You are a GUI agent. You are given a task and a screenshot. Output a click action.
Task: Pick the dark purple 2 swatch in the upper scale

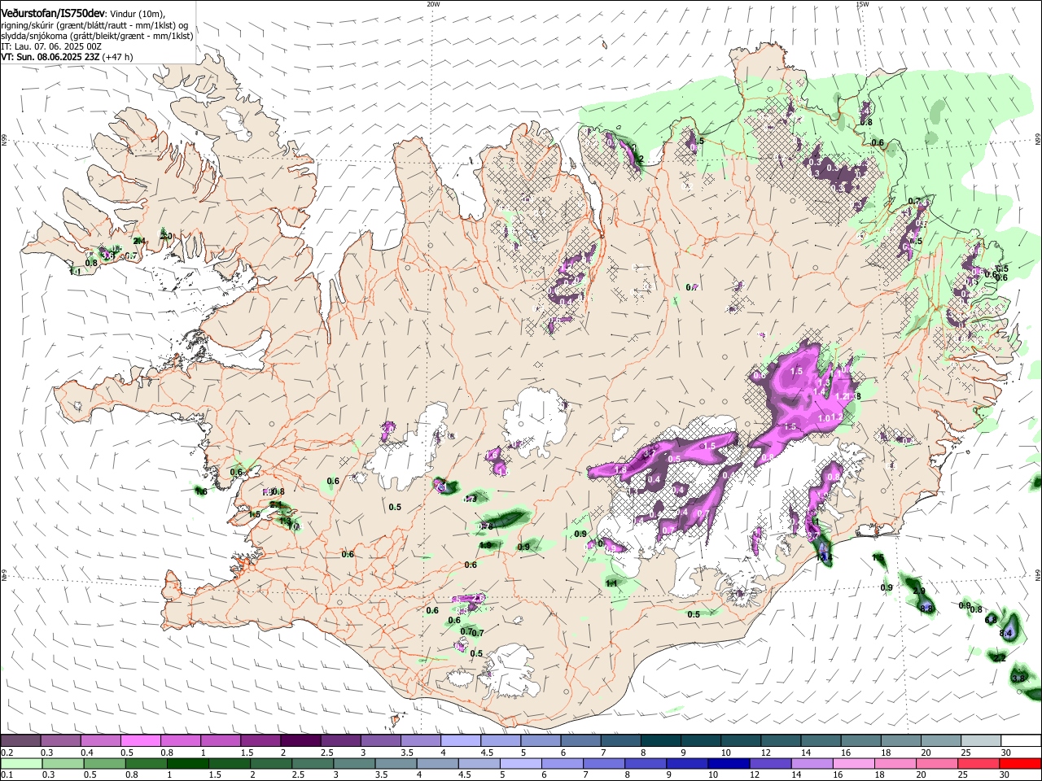pyautogui.click(x=300, y=741)
